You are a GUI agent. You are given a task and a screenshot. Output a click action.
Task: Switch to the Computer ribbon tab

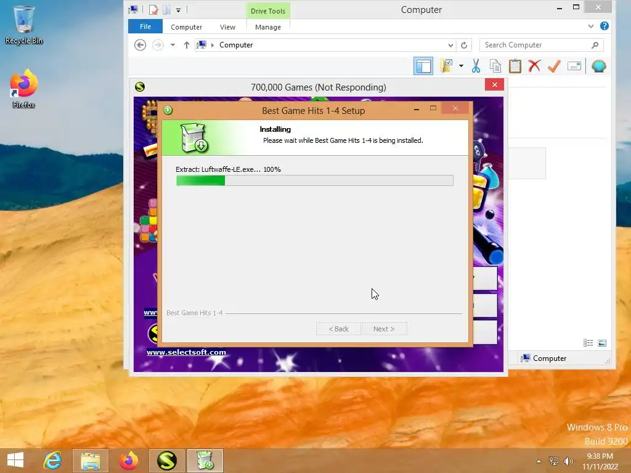(186, 27)
